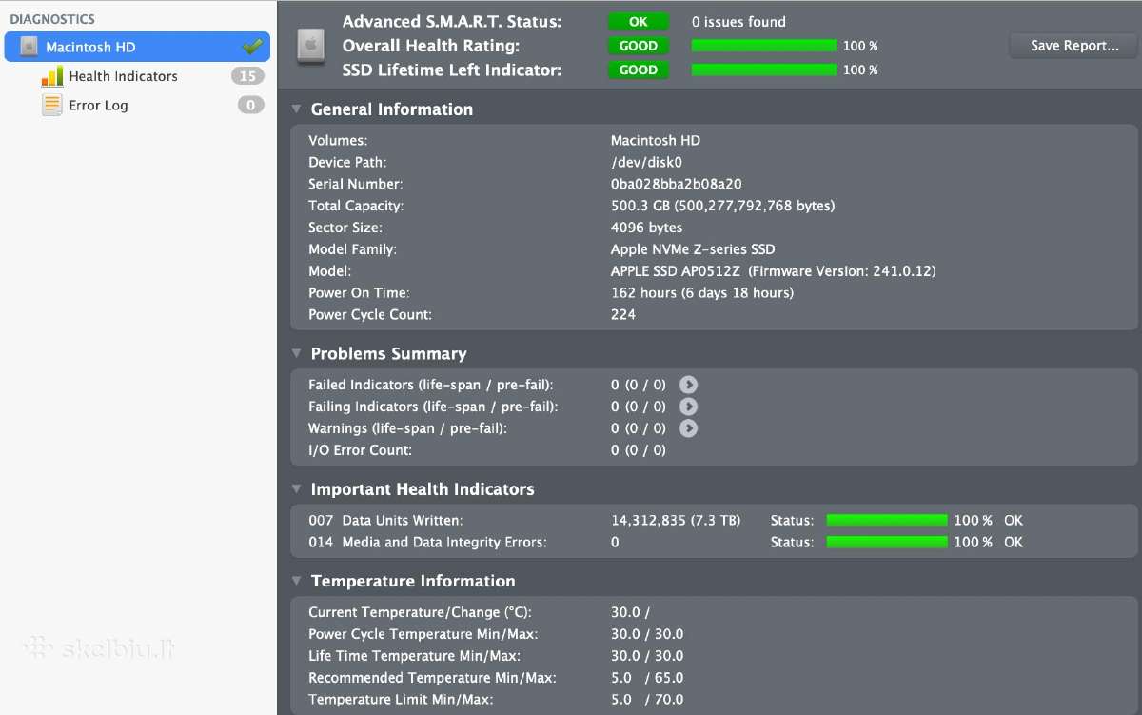Collapse the General Information section
This screenshot has height=715, width=1142.
click(296, 109)
